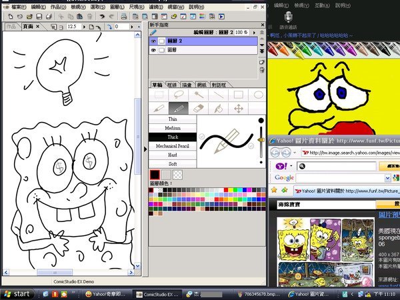Choose the Thin pencil preset
Viewport: 400px width, 300px height.
click(x=173, y=119)
